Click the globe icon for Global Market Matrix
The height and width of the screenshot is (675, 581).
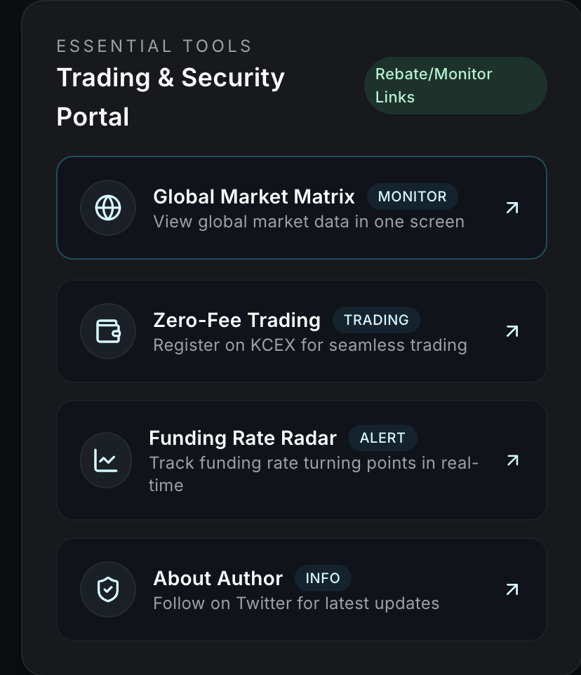click(x=107, y=208)
